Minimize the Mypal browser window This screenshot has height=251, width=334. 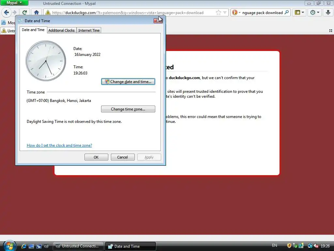[x=309, y=3]
